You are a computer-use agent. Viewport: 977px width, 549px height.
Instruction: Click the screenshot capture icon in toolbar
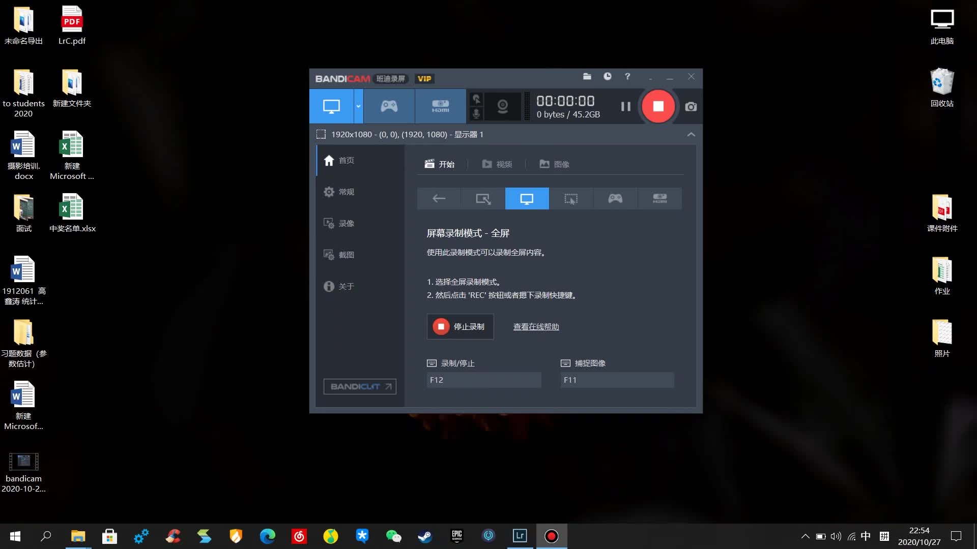[690, 106]
